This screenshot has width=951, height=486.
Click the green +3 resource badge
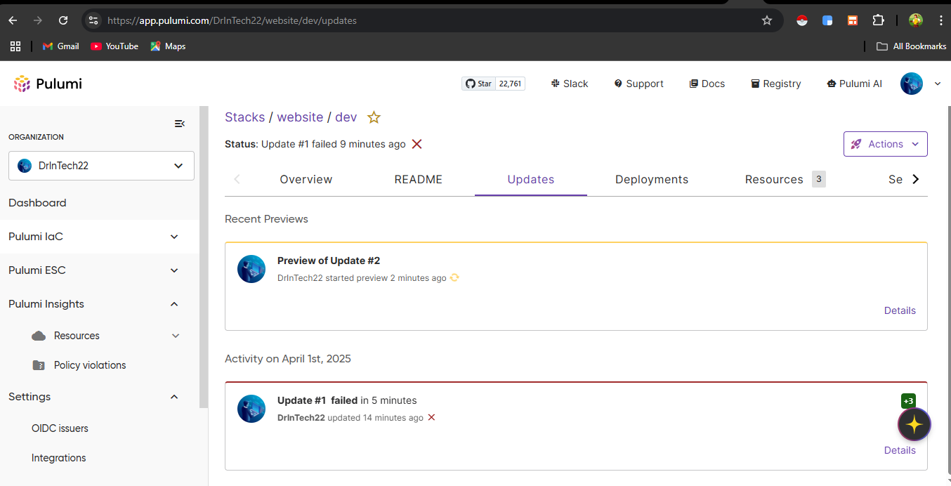[x=908, y=401]
